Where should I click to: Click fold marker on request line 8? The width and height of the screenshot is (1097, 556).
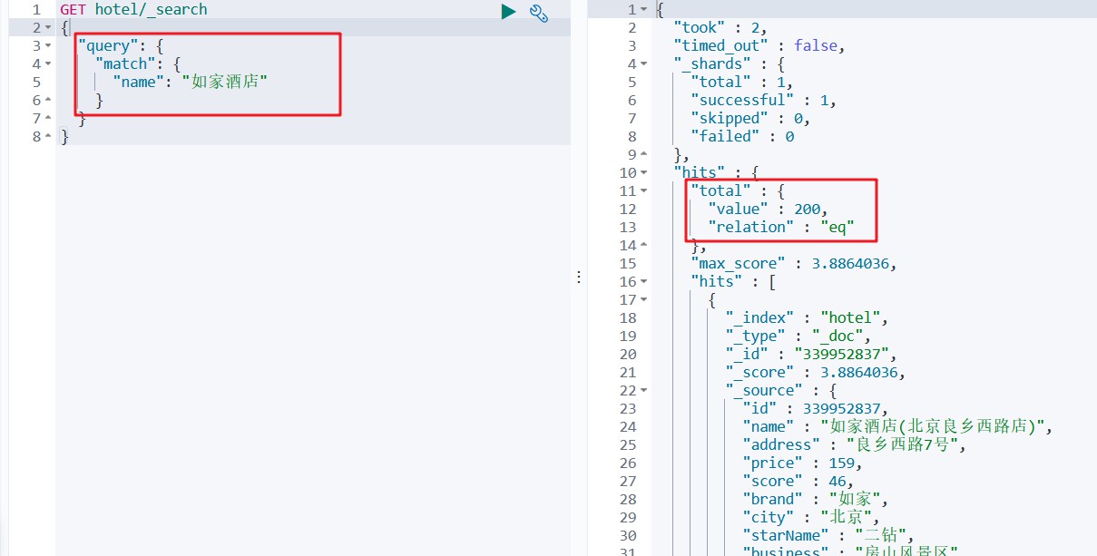tap(48, 136)
